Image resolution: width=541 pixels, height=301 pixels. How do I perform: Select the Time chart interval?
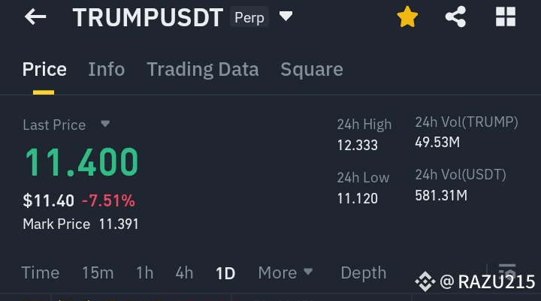coord(41,272)
